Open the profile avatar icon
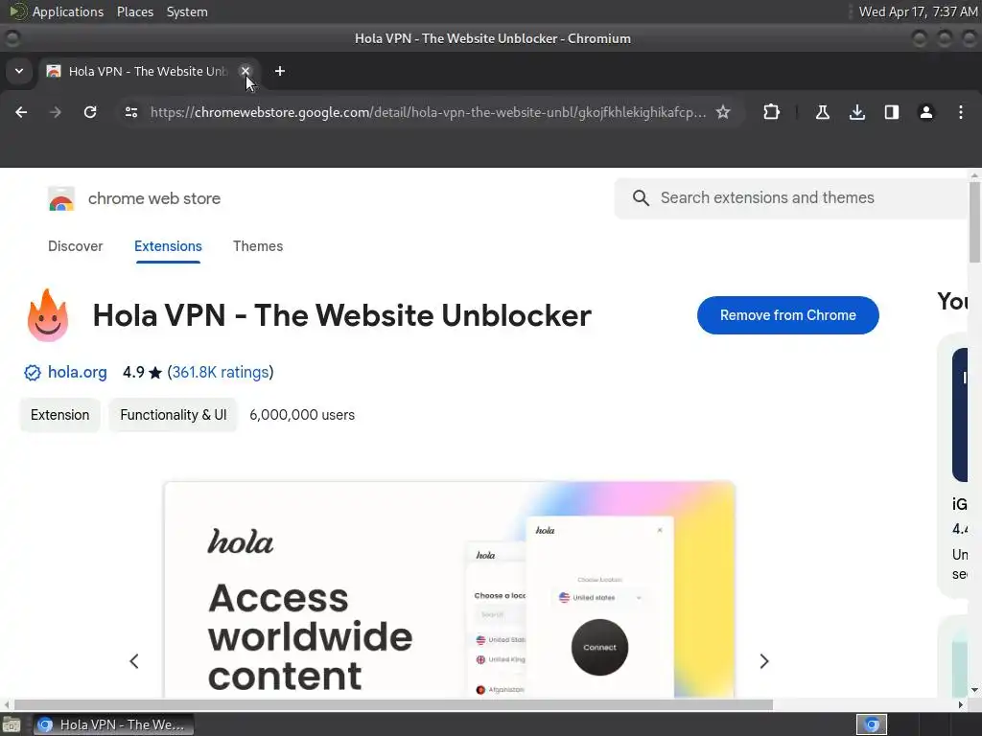 [x=926, y=112]
